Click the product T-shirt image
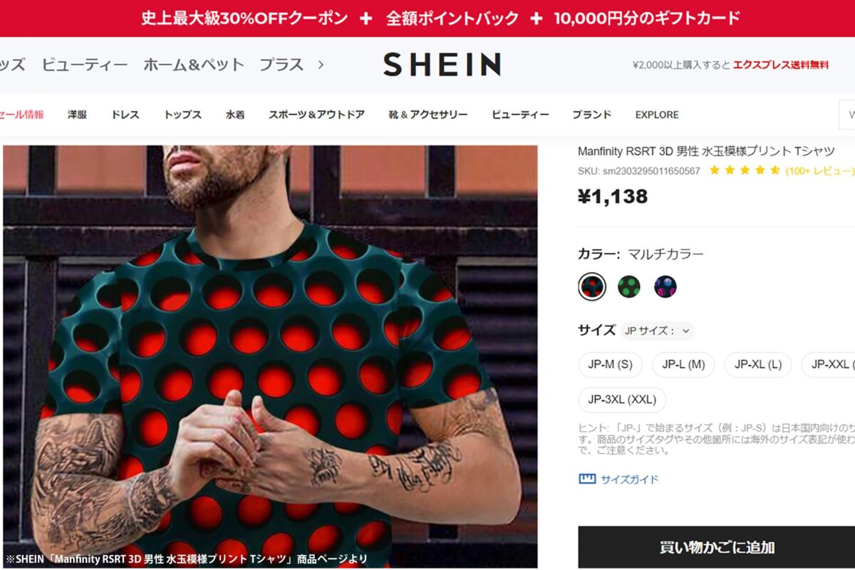Screen dimensions: 855x570 coord(270,356)
